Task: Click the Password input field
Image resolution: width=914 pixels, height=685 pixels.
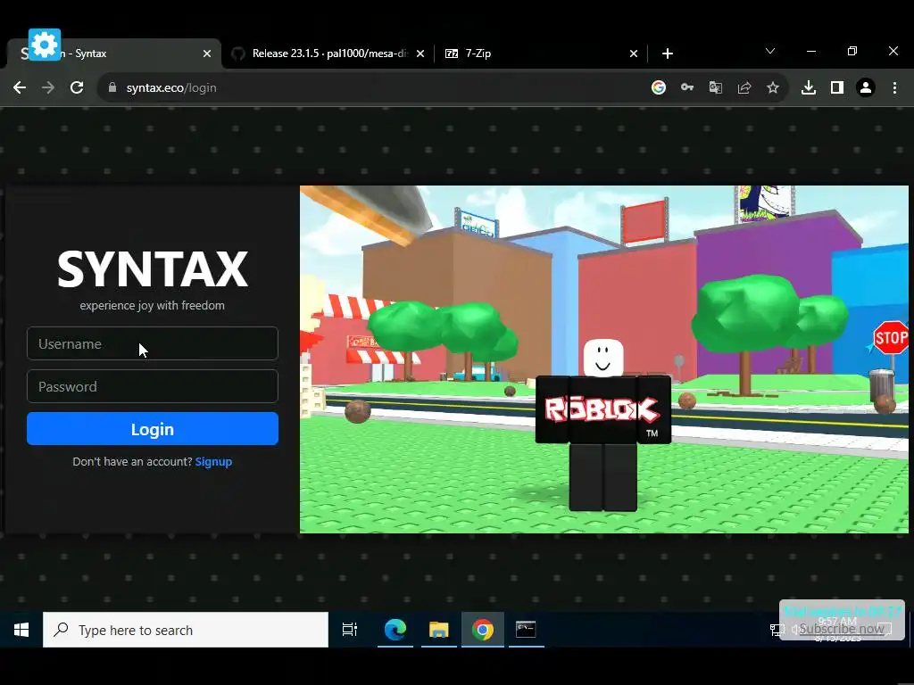Action: [x=152, y=386]
